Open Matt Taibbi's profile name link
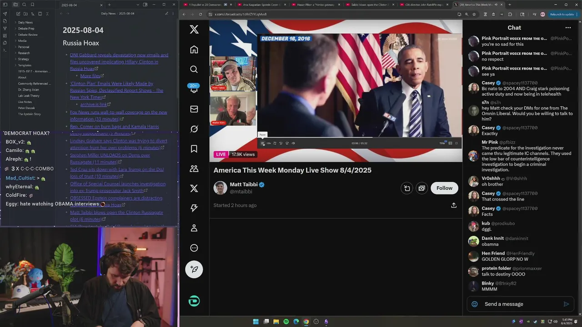Screen dimensions: 582x327 pyautogui.click(x=244, y=184)
